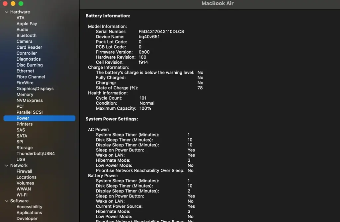Select the highlighted Power entry
This screenshot has height=222, width=340.
pyautogui.click(x=40, y=118)
